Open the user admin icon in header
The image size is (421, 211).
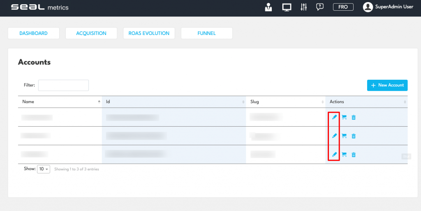click(269, 7)
